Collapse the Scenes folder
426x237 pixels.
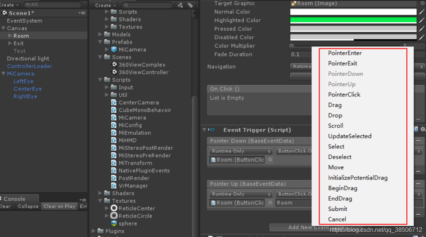pyautogui.click(x=100, y=57)
